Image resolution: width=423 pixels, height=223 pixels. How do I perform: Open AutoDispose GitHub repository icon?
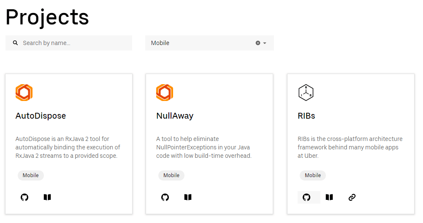pos(24,197)
